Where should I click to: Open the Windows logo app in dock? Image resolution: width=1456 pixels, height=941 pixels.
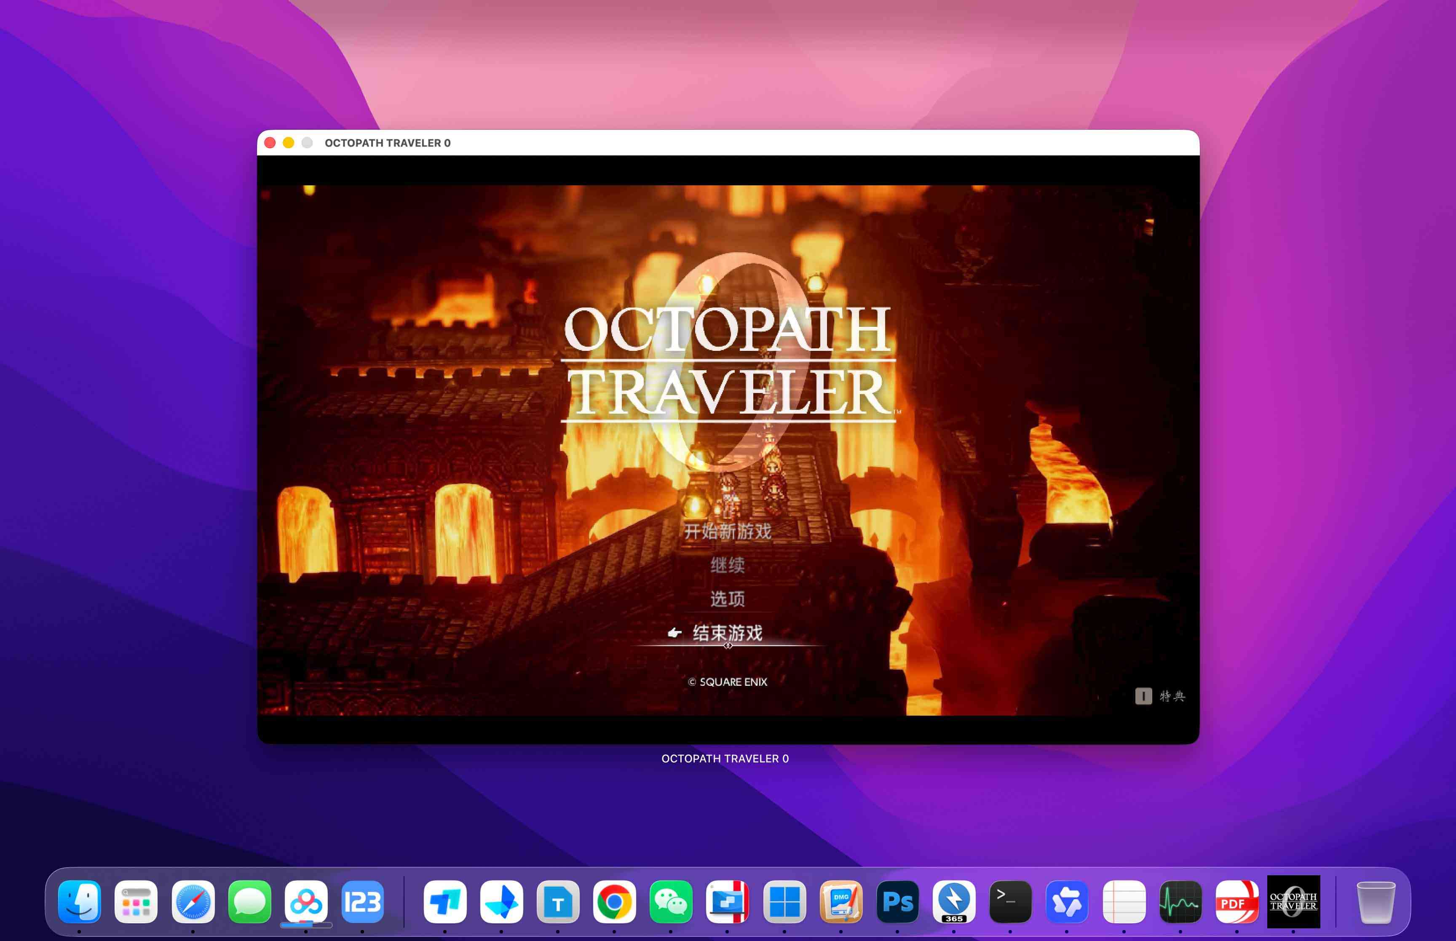click(x=784, y=902)
